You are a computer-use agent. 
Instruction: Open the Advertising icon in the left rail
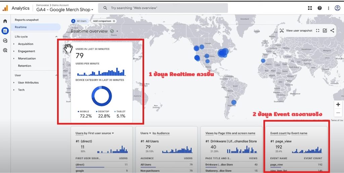[x=5, y=50]
